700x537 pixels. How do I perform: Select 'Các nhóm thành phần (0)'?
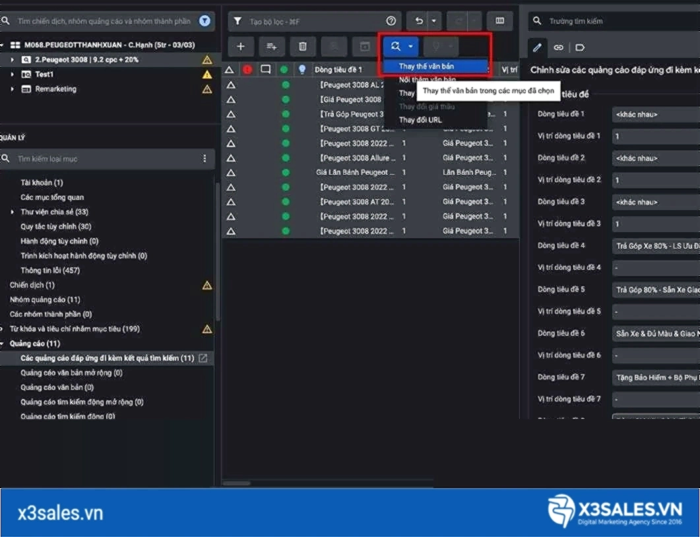point(51,314)
